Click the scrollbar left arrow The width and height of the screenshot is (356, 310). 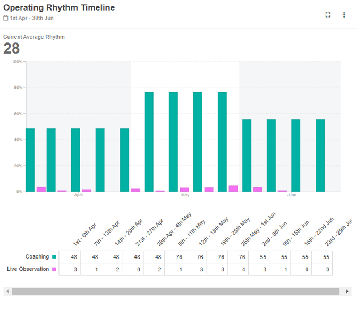6,291
